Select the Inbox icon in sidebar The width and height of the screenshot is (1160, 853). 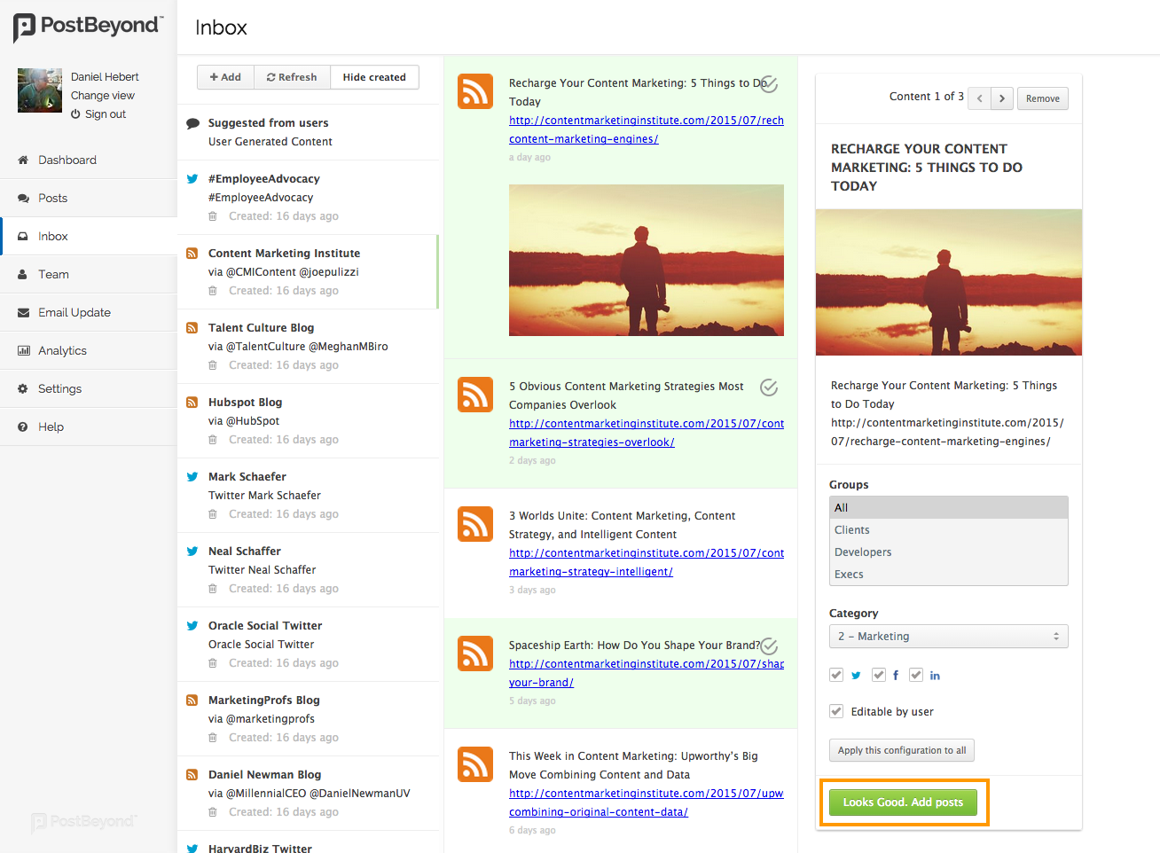(25, 236)
